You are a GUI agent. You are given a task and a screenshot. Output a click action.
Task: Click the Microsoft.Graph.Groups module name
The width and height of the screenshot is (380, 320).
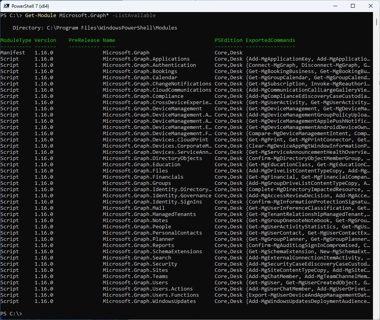[x=137, y=183]
